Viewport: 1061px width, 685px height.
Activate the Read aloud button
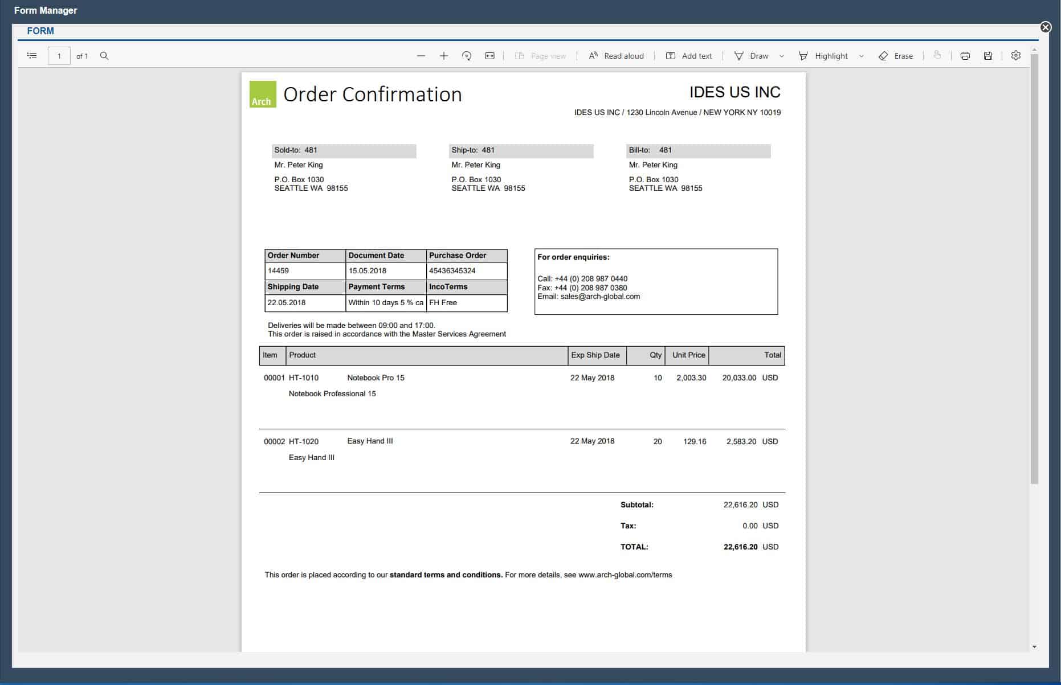click(x=617, y=56)
